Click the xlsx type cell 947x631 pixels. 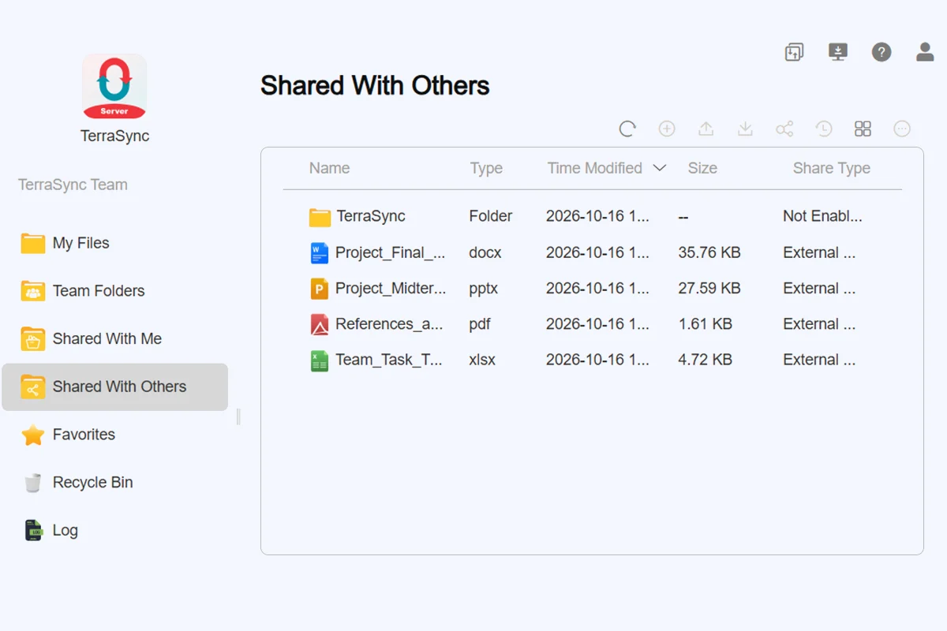pos(482,360)
